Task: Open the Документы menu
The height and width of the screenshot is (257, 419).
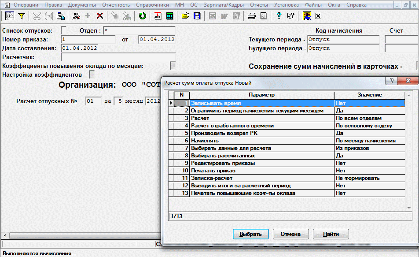Action: point(82,5)
